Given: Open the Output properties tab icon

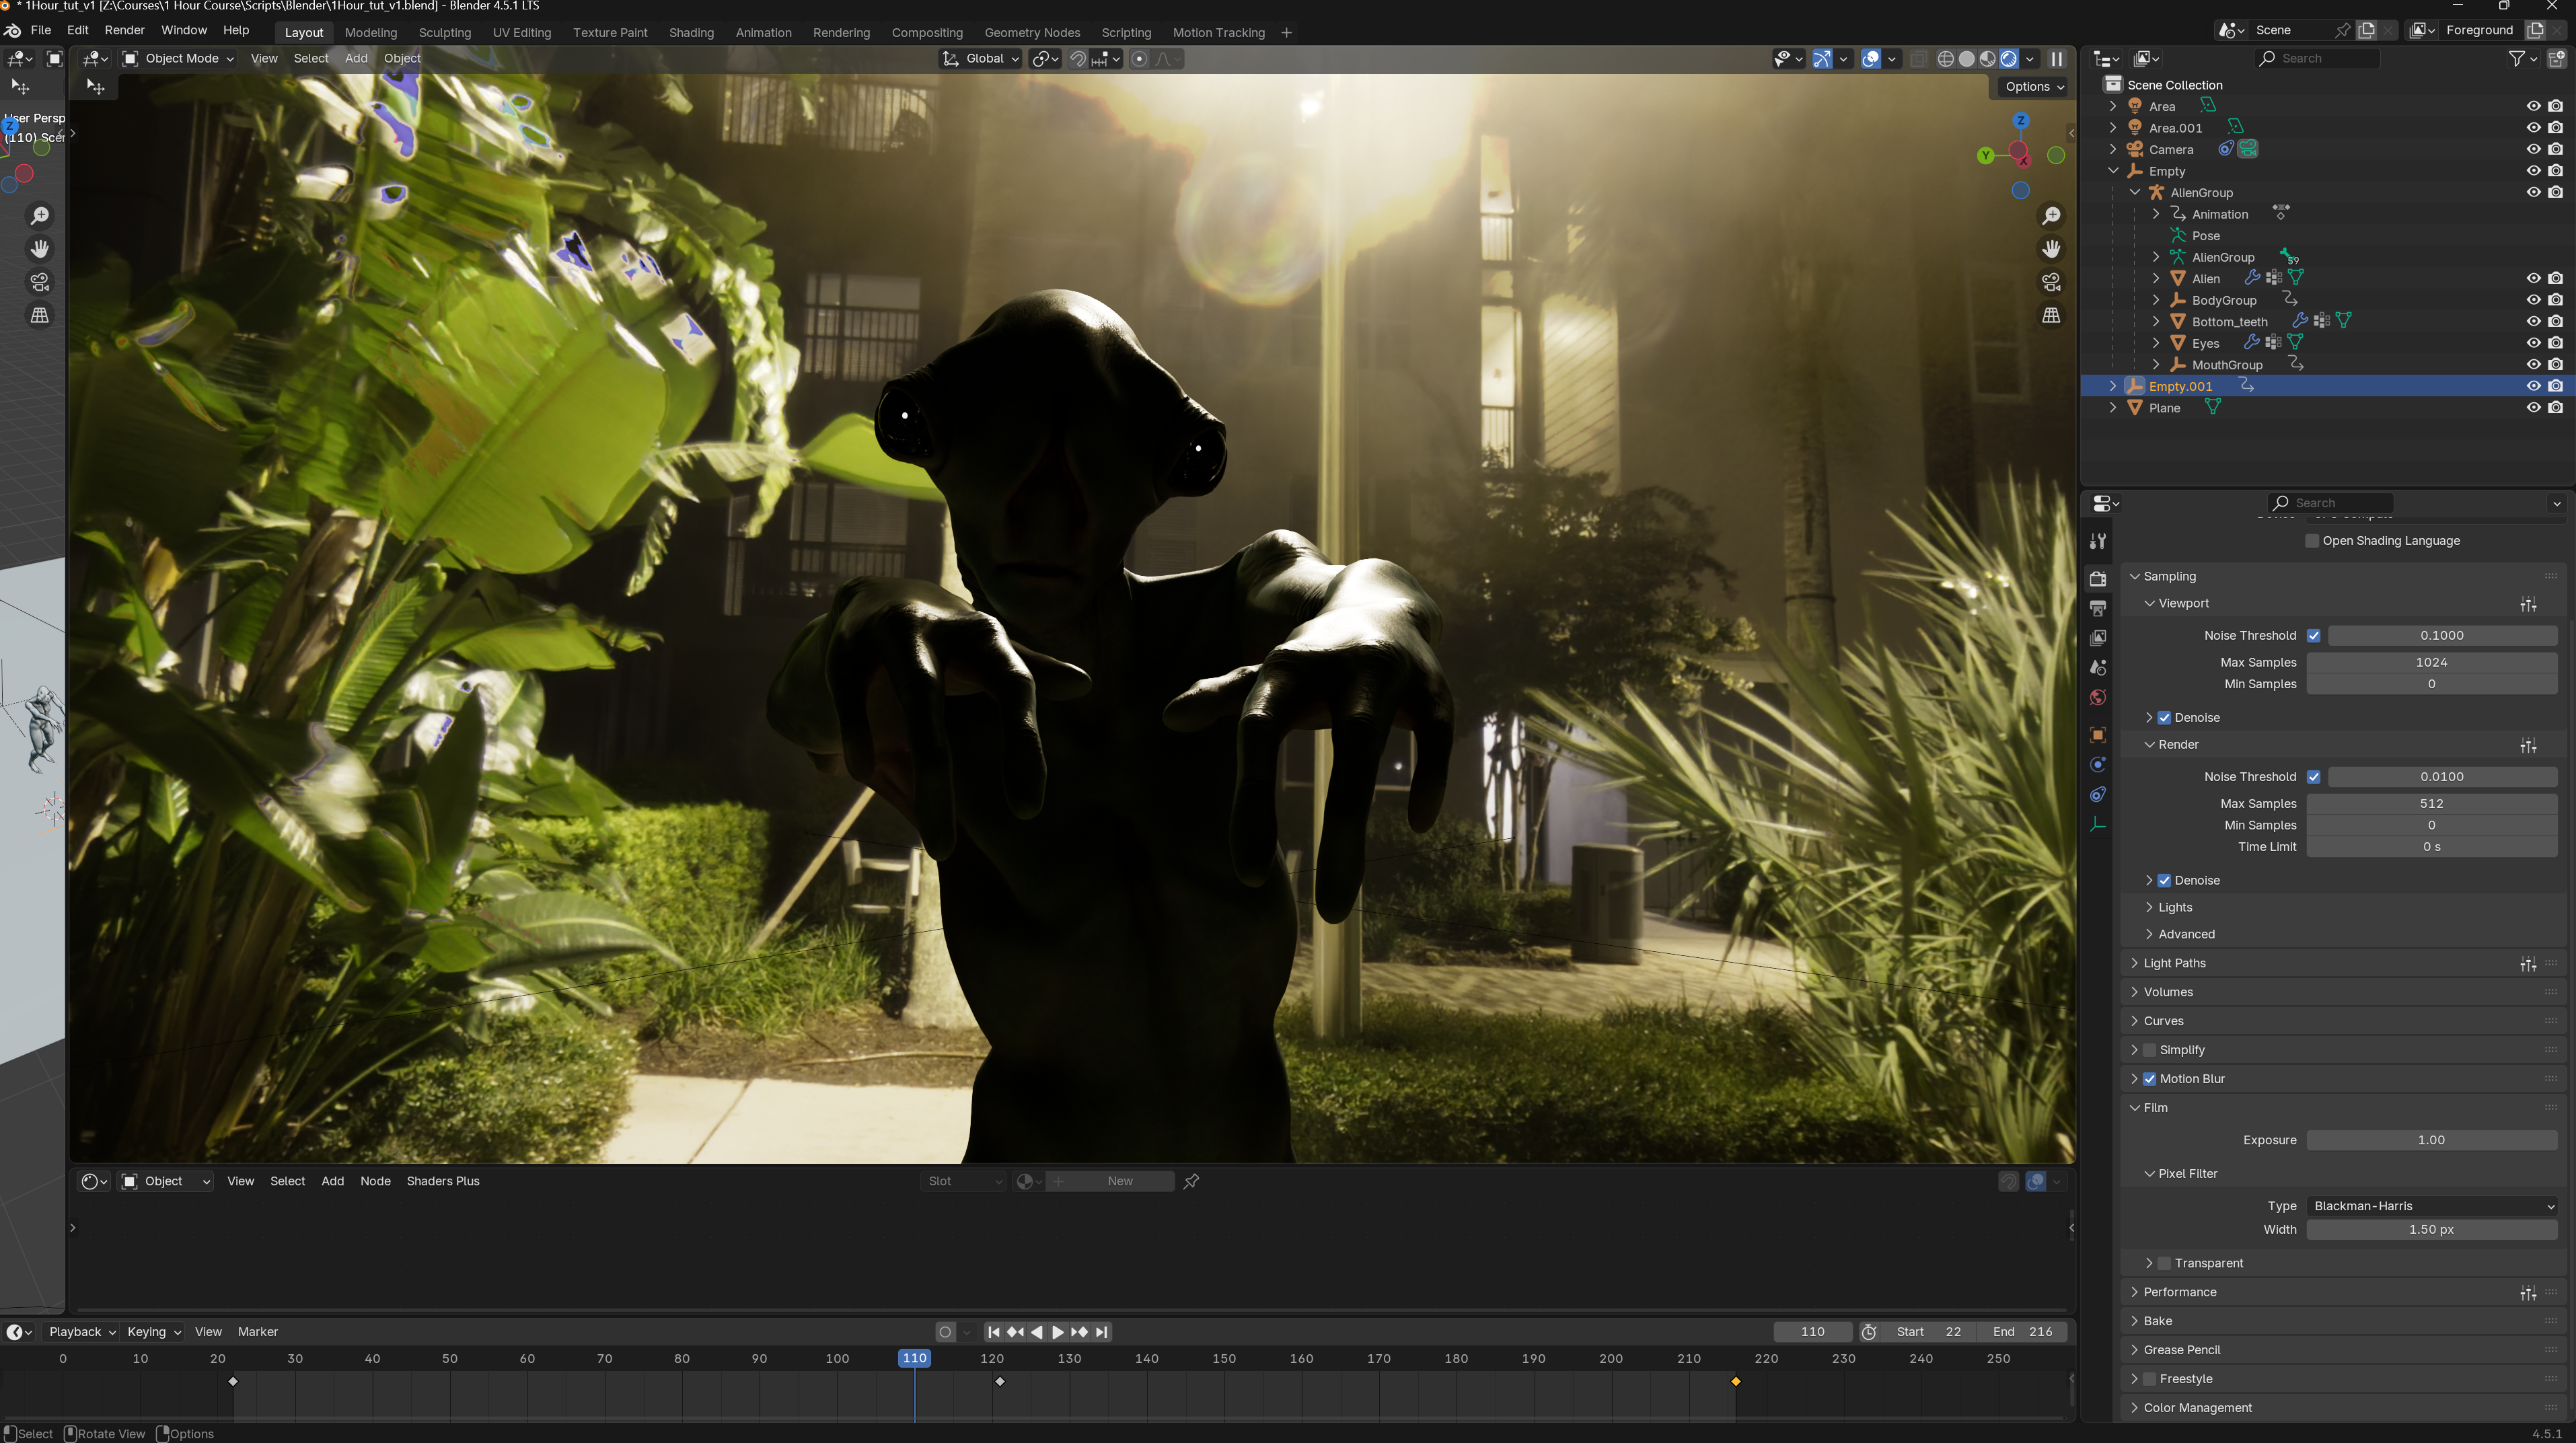Looking at the screenshot, I should click(x=2098, y=608).
